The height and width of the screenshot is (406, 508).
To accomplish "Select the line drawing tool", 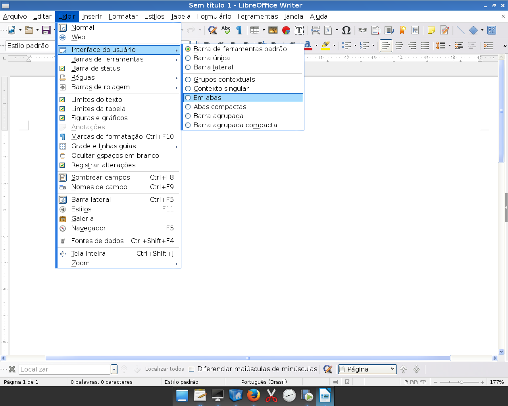I will (x=460, y=30).
